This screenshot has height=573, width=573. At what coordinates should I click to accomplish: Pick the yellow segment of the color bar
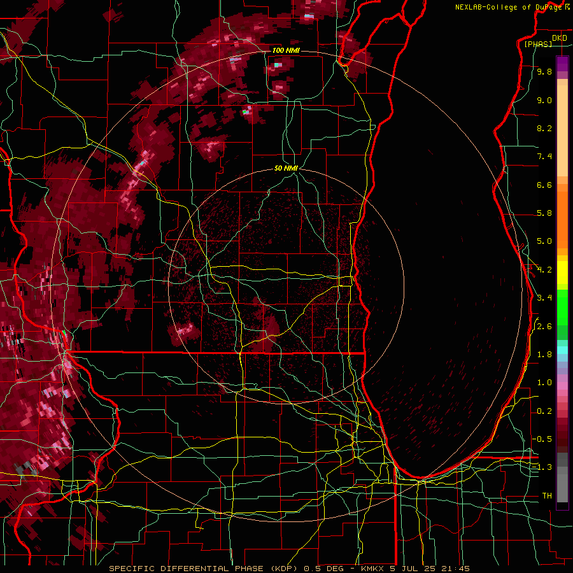tap(562, 272)
